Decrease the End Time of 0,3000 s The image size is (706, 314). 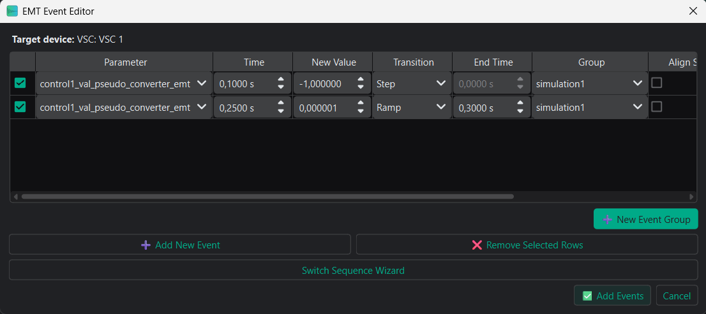point(520,111)
